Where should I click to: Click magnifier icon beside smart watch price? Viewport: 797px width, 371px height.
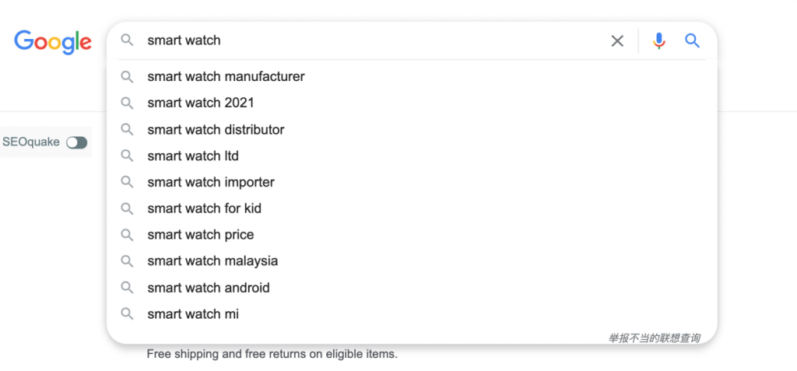tap(127, 235)
